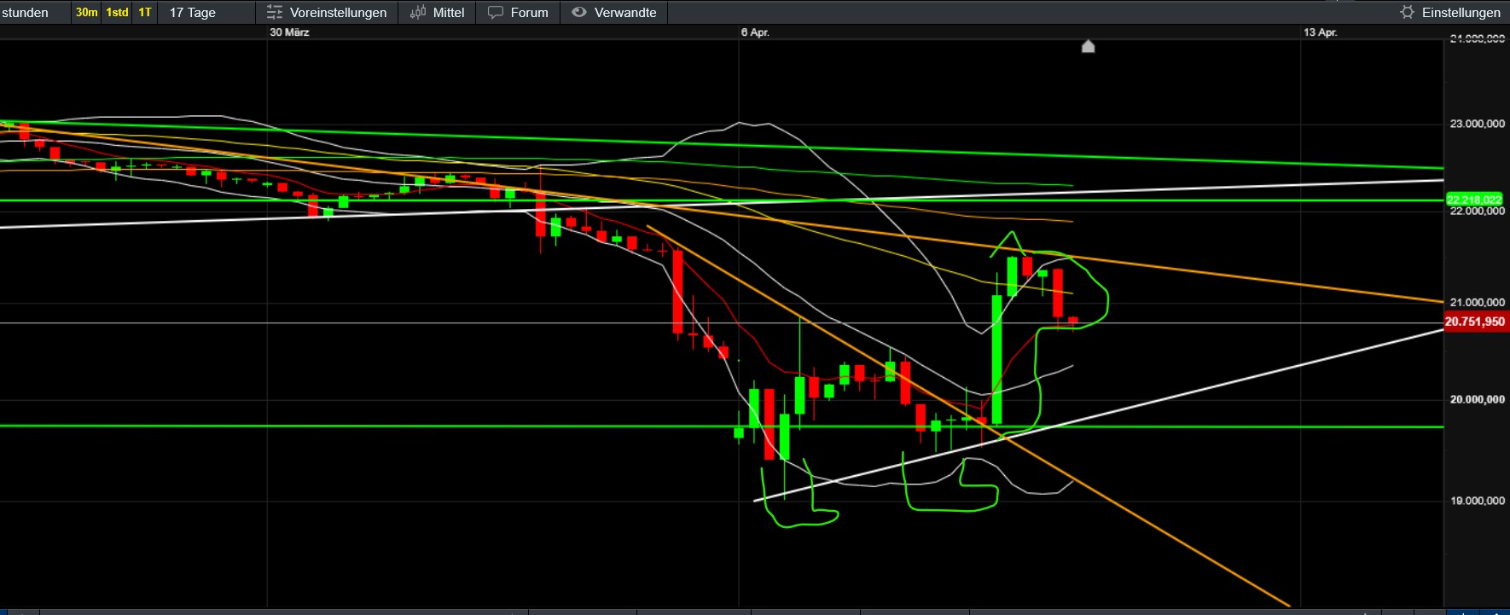Show Verwandte related instruments
Viewport: 1510px width, 615px height.
614,12
